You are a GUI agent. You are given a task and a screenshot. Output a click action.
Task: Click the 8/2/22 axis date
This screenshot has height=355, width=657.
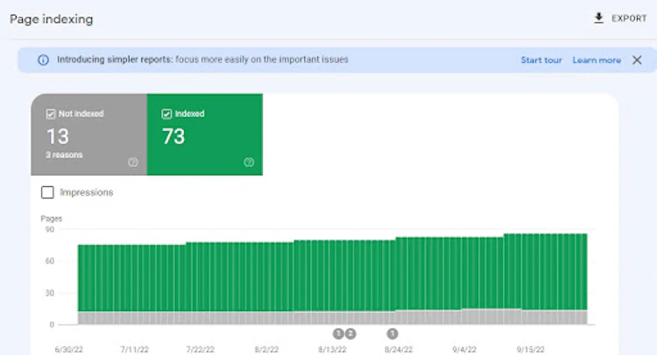266,350
